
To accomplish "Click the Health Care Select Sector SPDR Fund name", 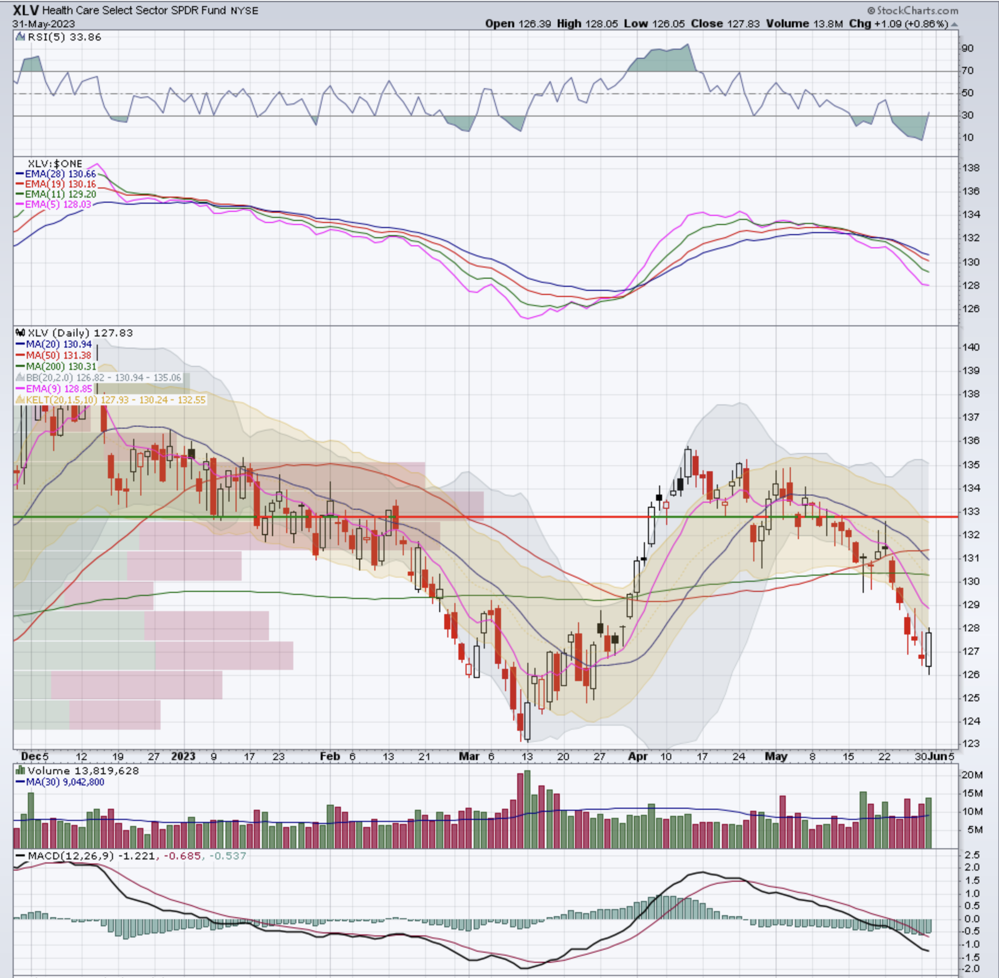I will tap(135, 10).
